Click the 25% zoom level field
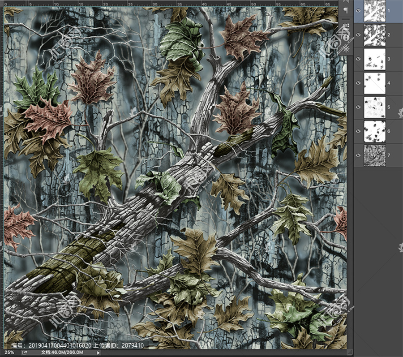This screenshot has height=357, width=403. click(x=9, y=353)
